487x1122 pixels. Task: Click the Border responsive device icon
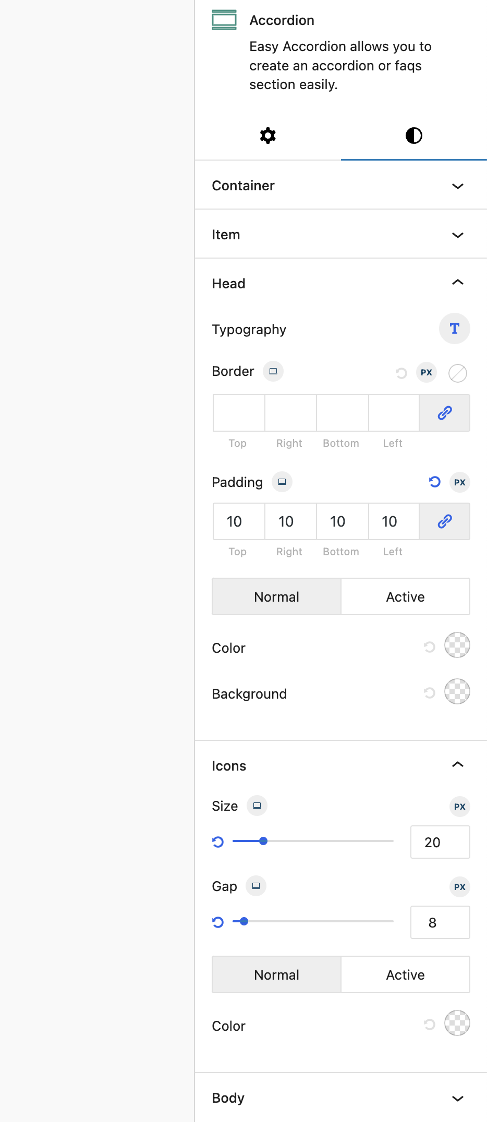(273, 372)
